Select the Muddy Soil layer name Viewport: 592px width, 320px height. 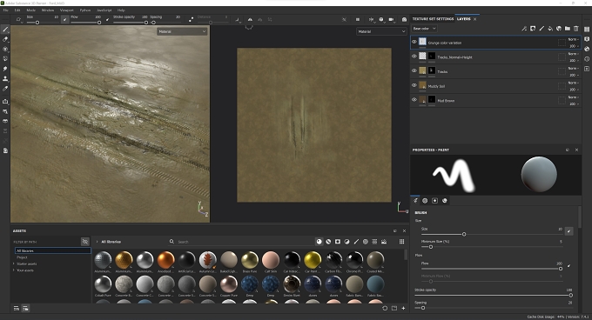pyautogui.click(x=436, y=86)
